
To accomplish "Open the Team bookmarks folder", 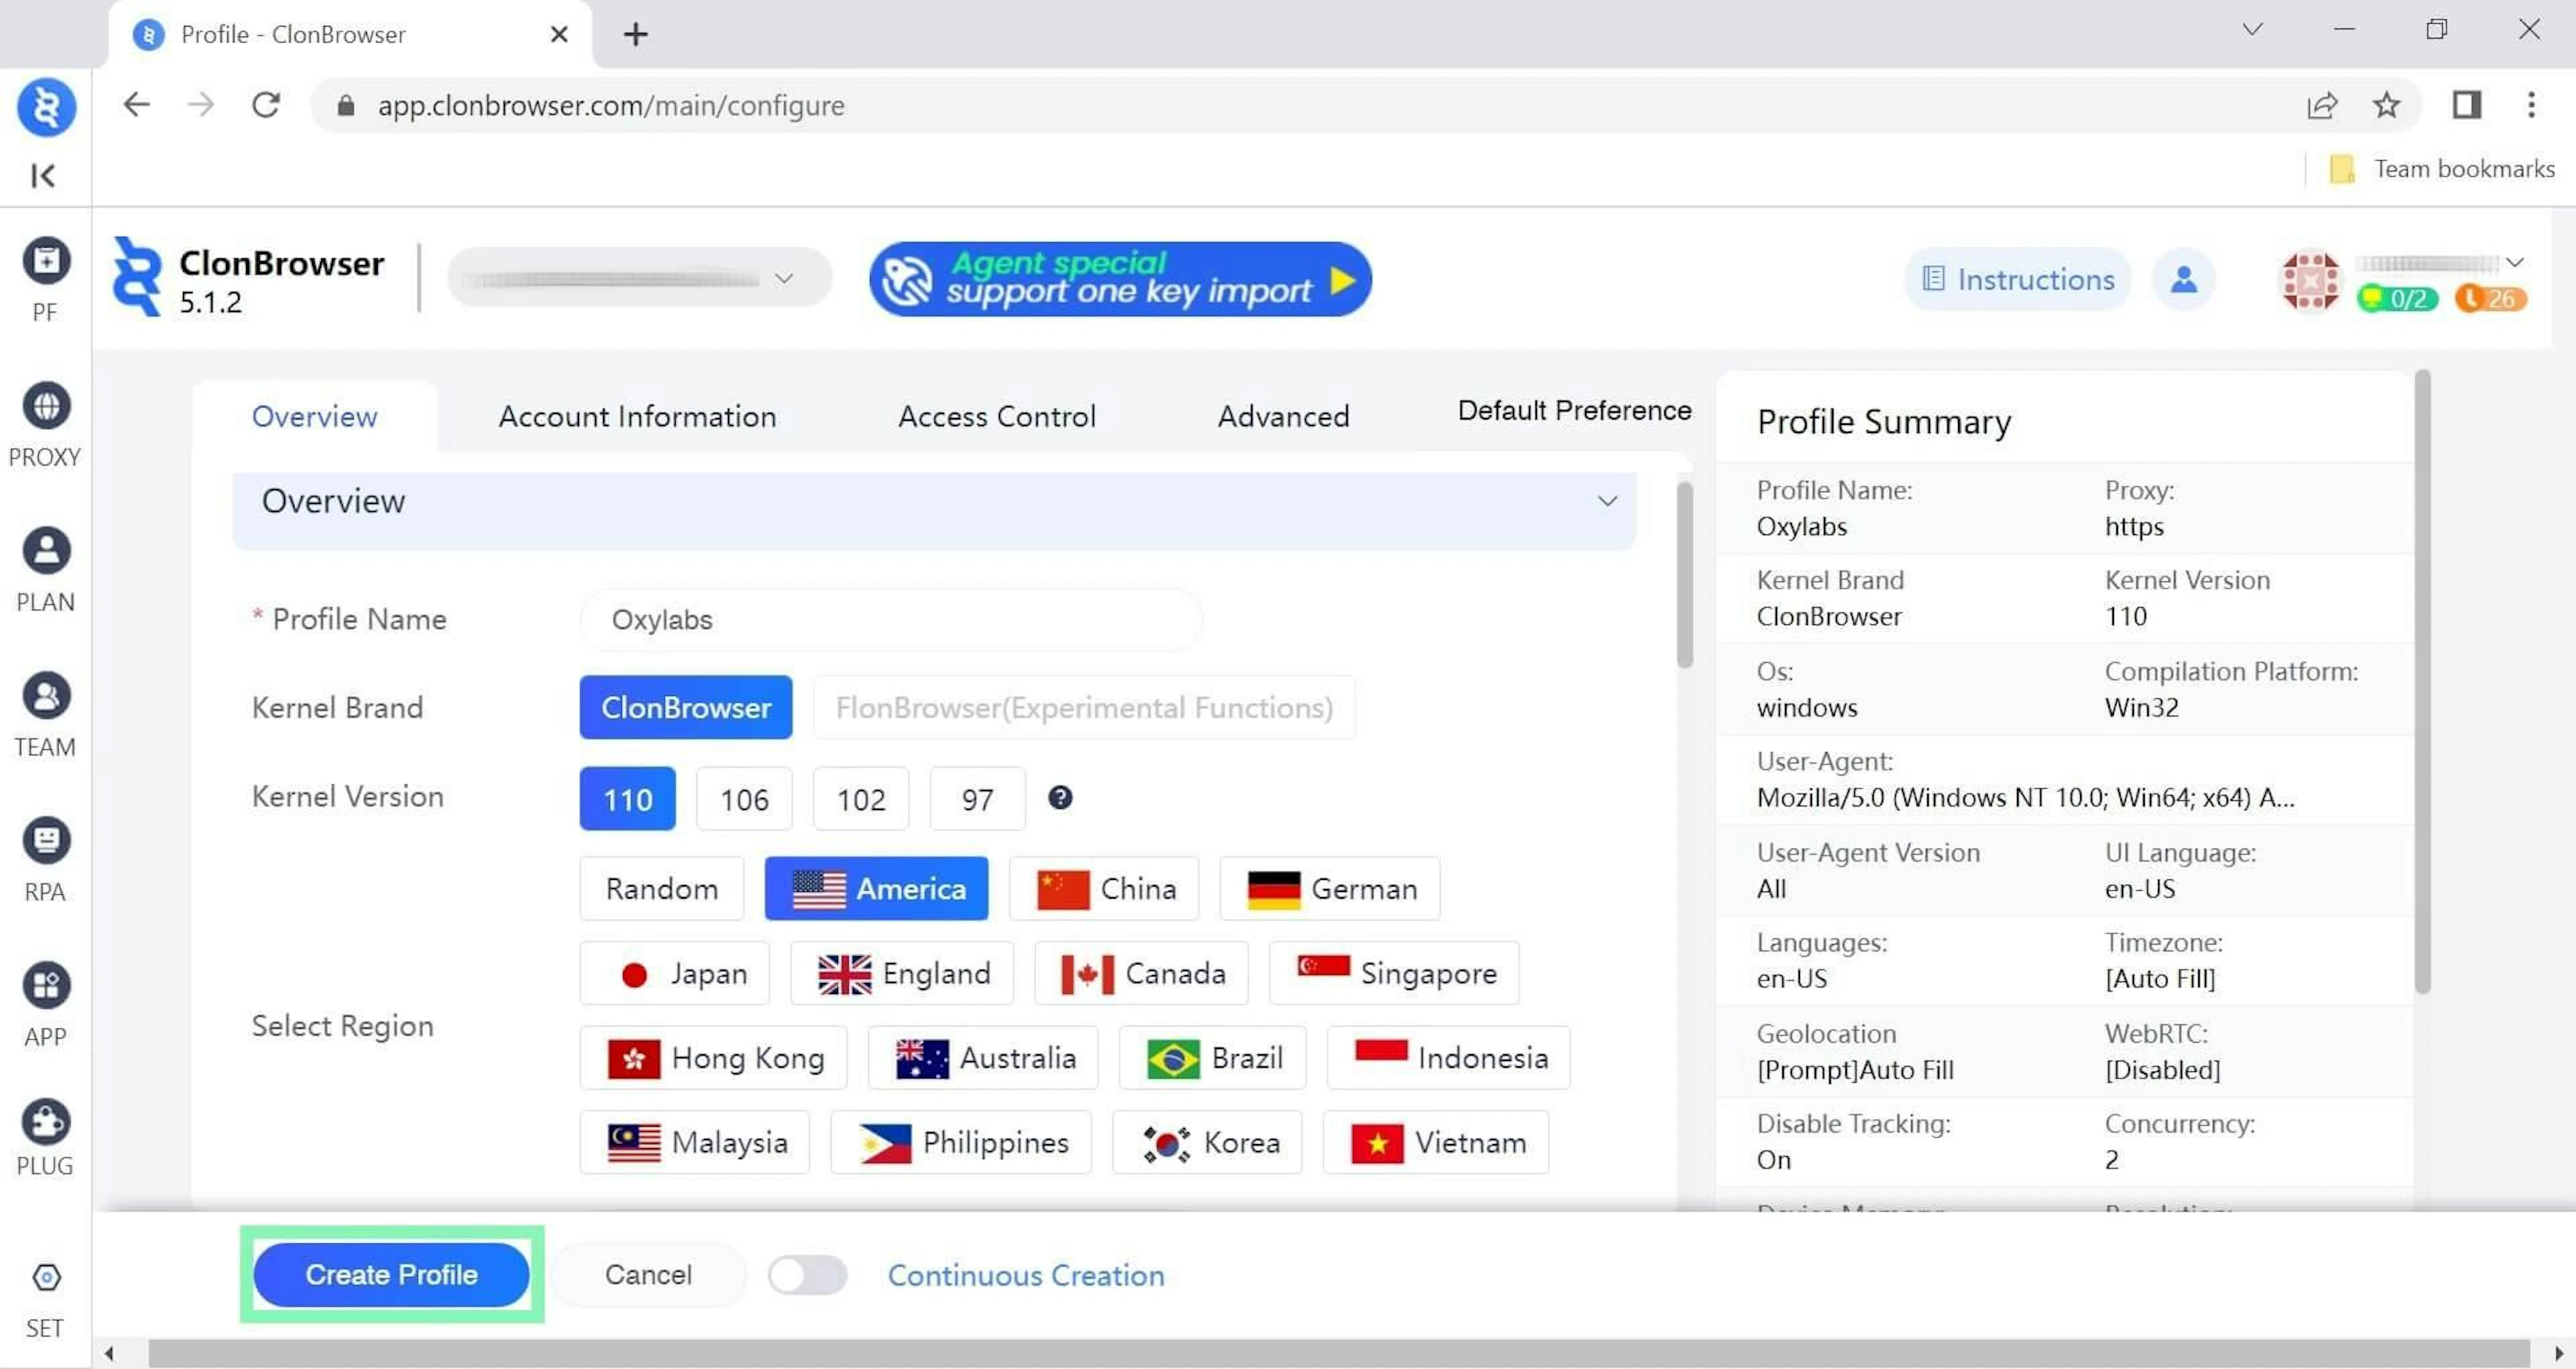I will pyautogui.click(x=2442, y=169).
